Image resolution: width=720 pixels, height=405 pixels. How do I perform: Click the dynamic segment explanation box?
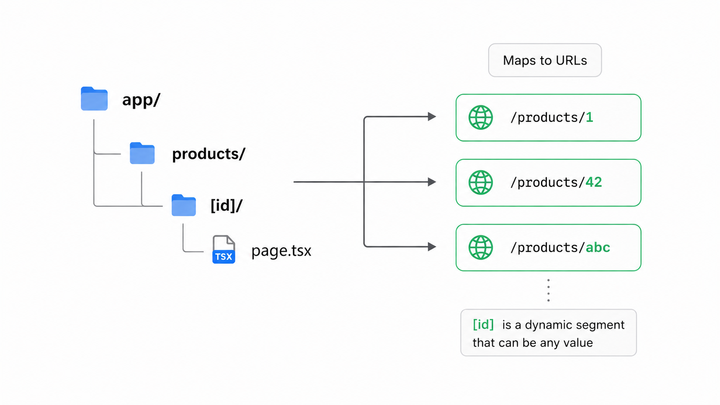[x=548, y=333]
